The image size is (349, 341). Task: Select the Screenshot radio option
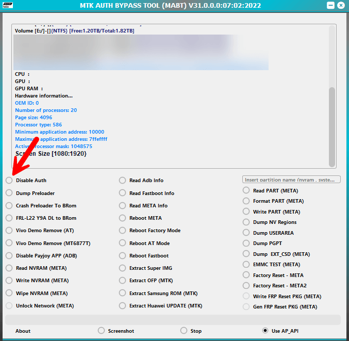[101, 331]
